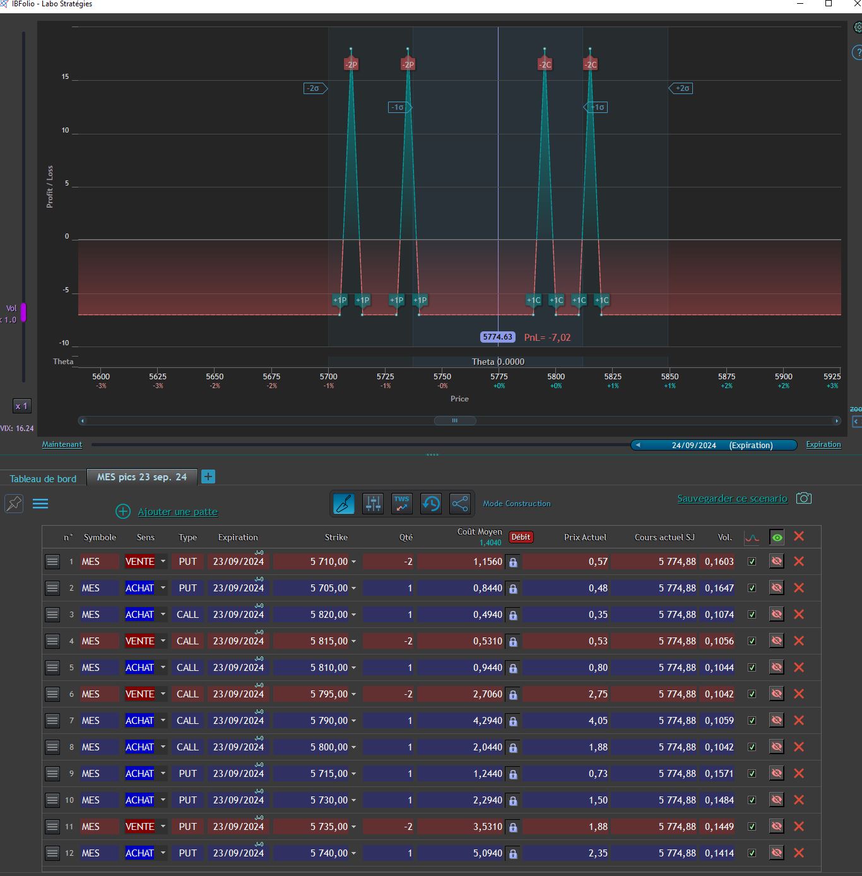The image size is (862, 876).
Task: Open the strike dropdown for 5 795,00
Action: tap(353, 694)
